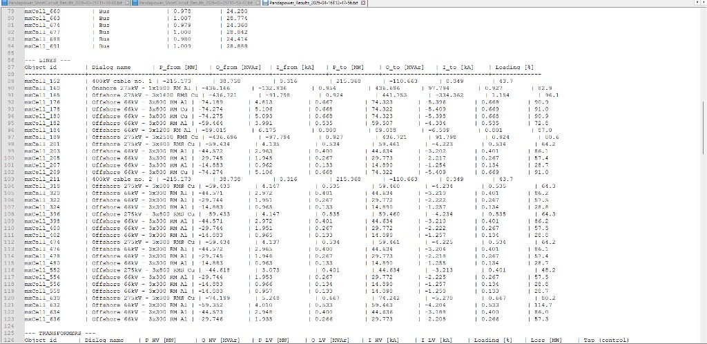
Task: Click 'Offshore 275kV - 3x2500 RMS Cu' text
Action: 145,137
